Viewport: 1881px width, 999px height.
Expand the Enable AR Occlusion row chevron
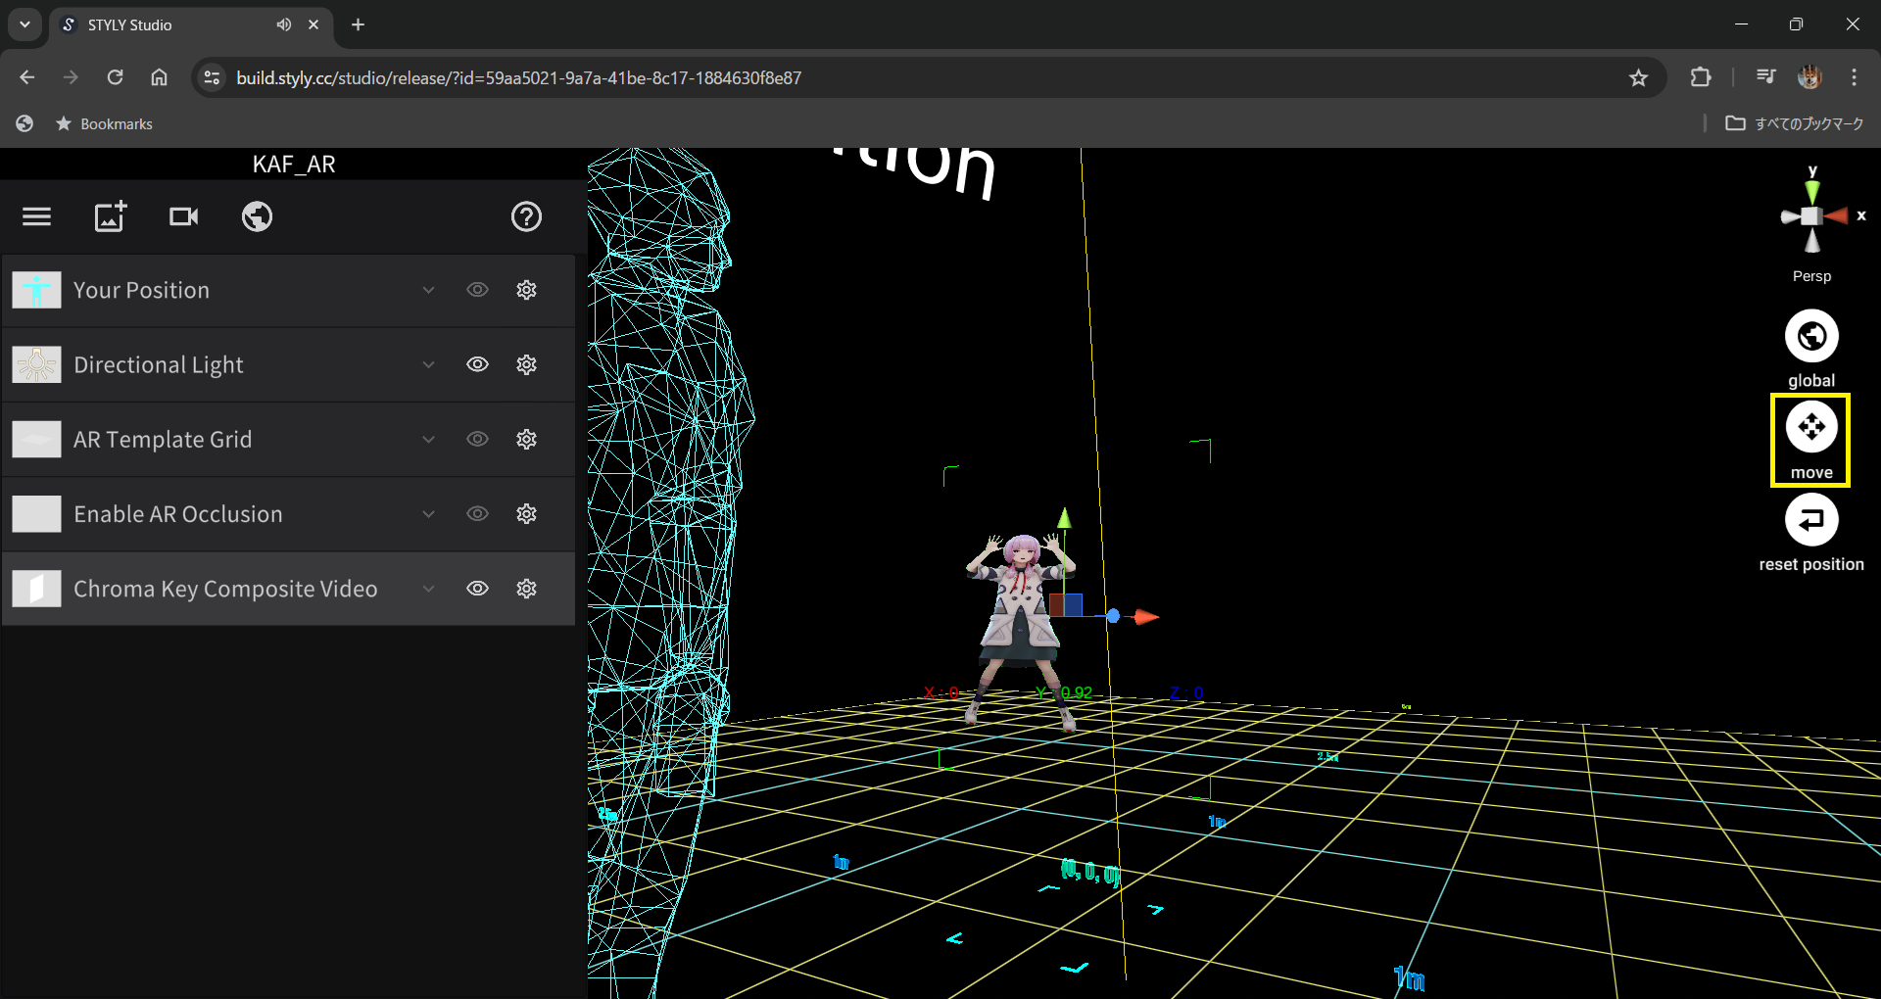coord(428,513)
